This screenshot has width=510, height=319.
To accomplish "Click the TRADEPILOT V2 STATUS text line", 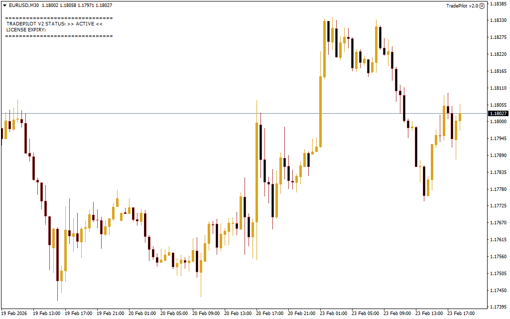I will pyautogui.click(x=54, y=24).
